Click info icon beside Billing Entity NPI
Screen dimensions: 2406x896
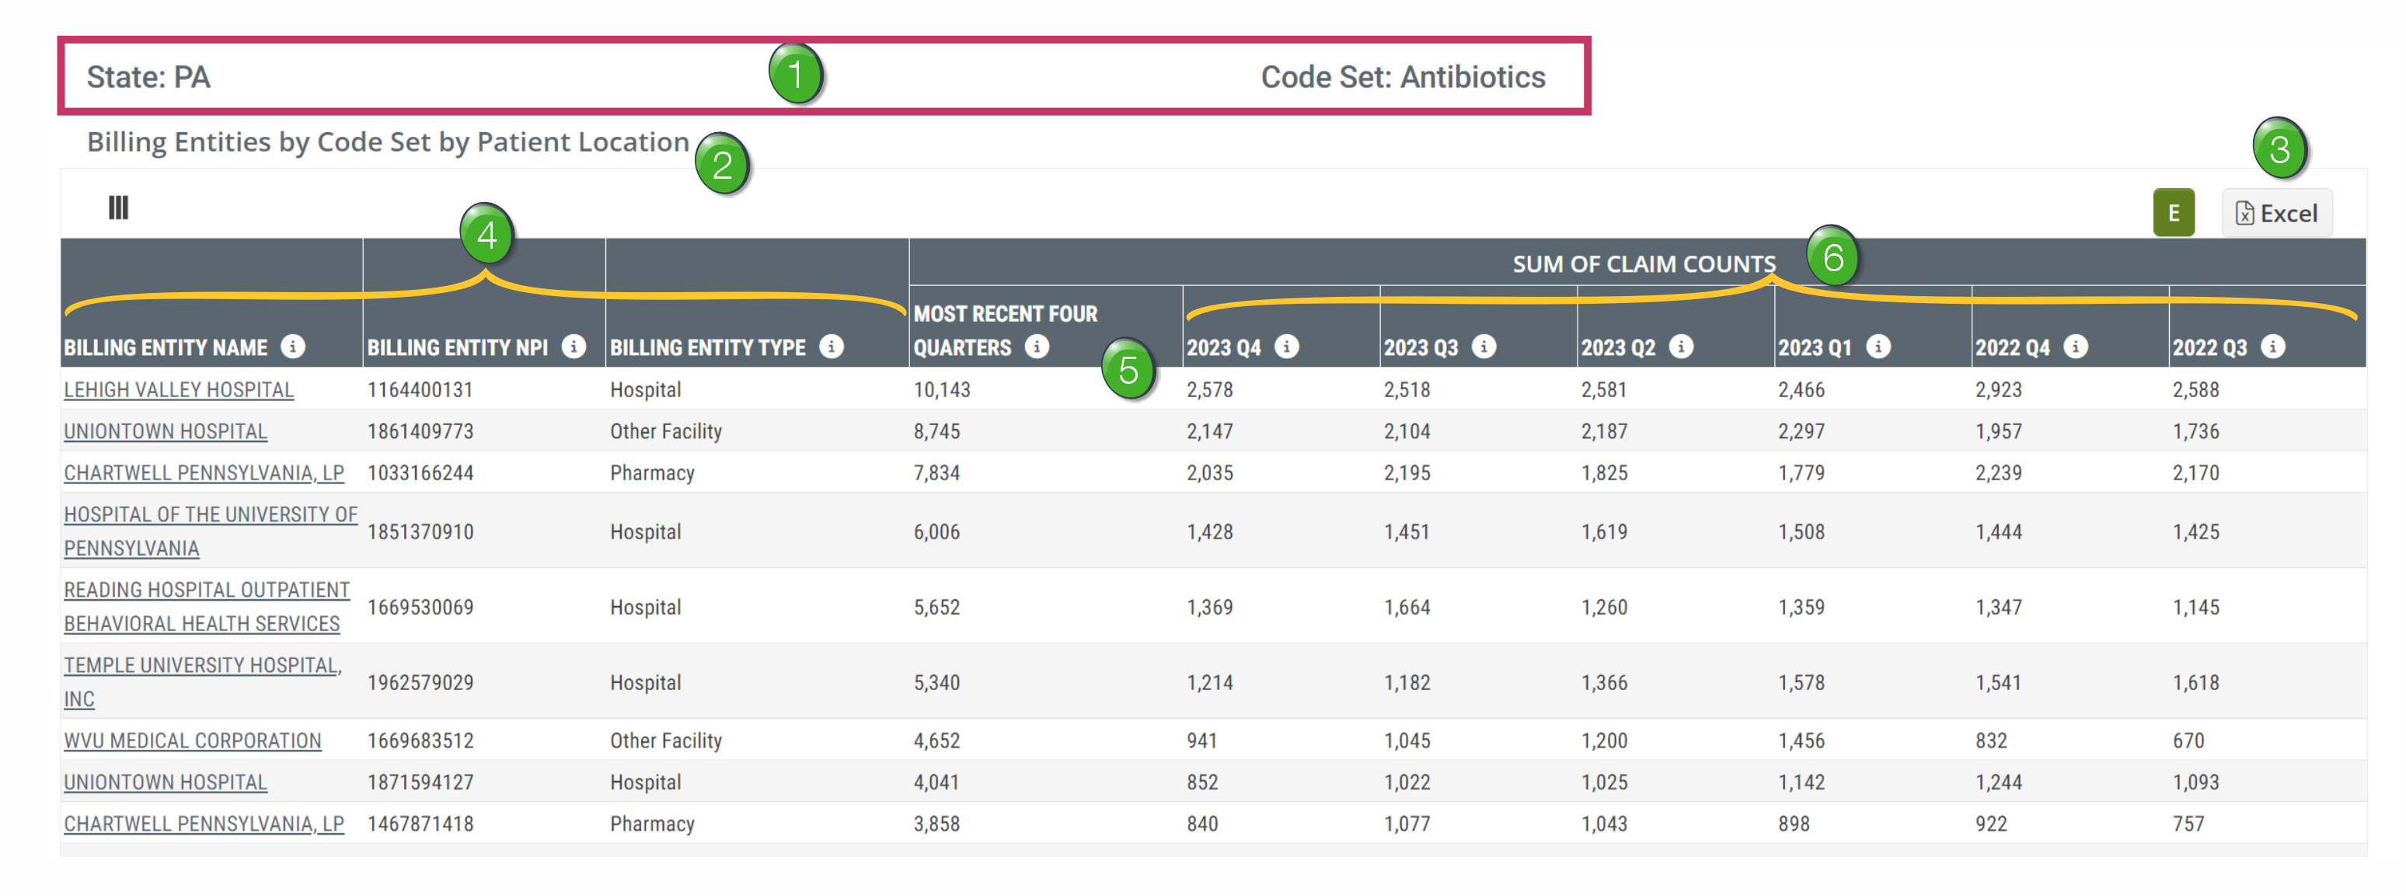click(x=574, y=347)
